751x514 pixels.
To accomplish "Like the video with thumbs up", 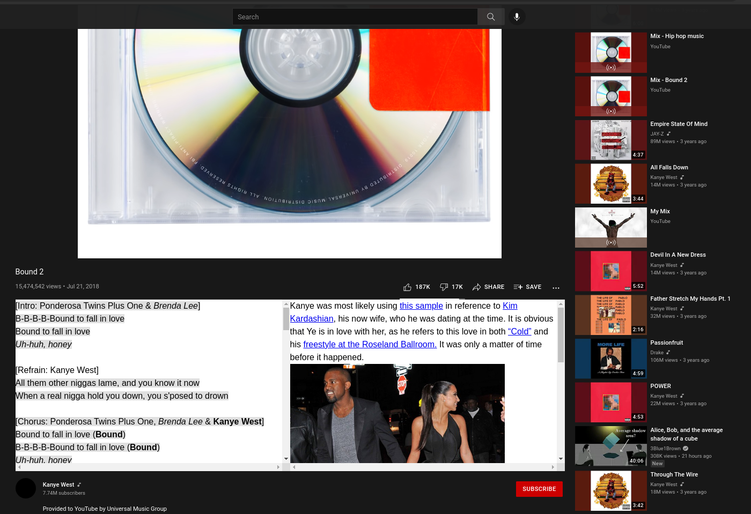I will click(416, 287).
